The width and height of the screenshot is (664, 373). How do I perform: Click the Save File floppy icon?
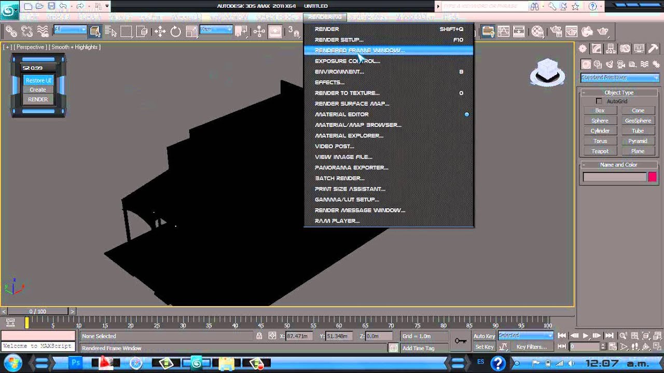(x=51, y=6)
